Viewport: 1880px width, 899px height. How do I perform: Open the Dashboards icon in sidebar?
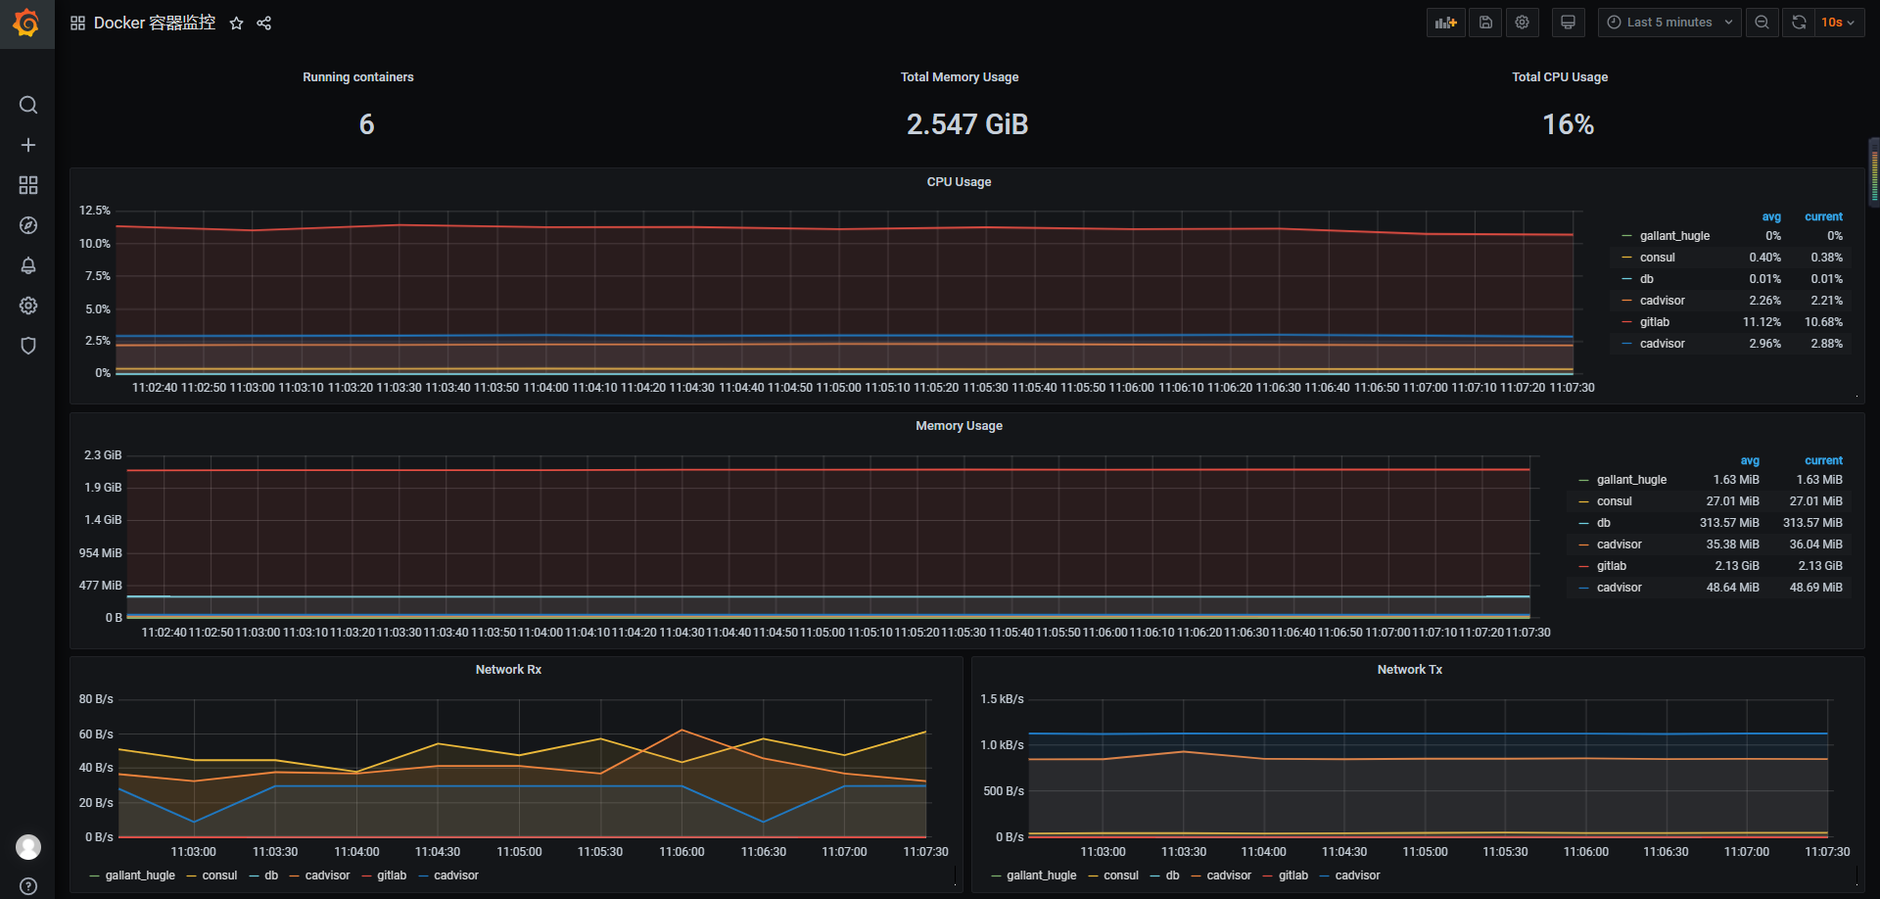pyautogui.click(x=28, y=184)
